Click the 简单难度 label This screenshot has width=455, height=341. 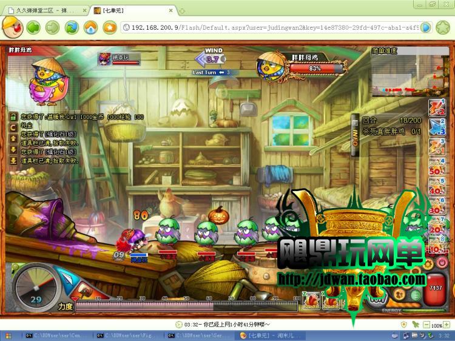(384, 51)
